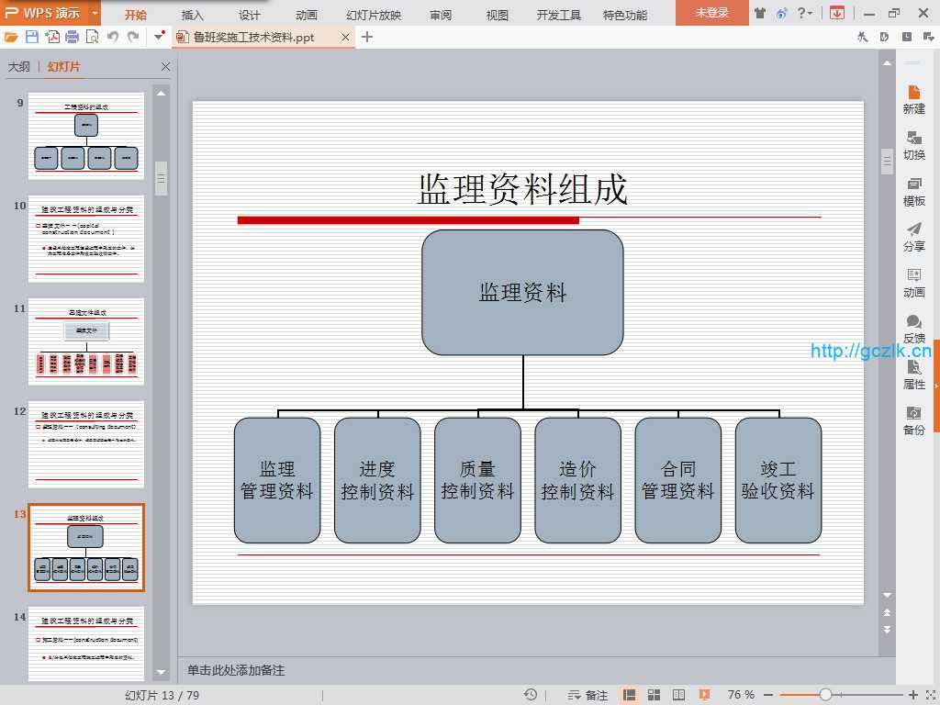Open the 动画 animation sidebar panel icon
940x705 pixels.
tap(913, 283)
